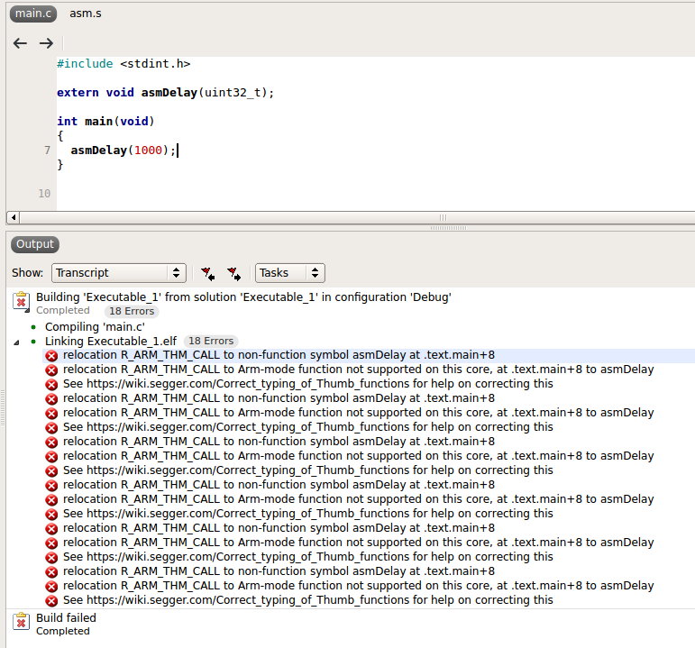Click the Building 'Executable_1' header text

pyautogui.click(x=243, y=297)
